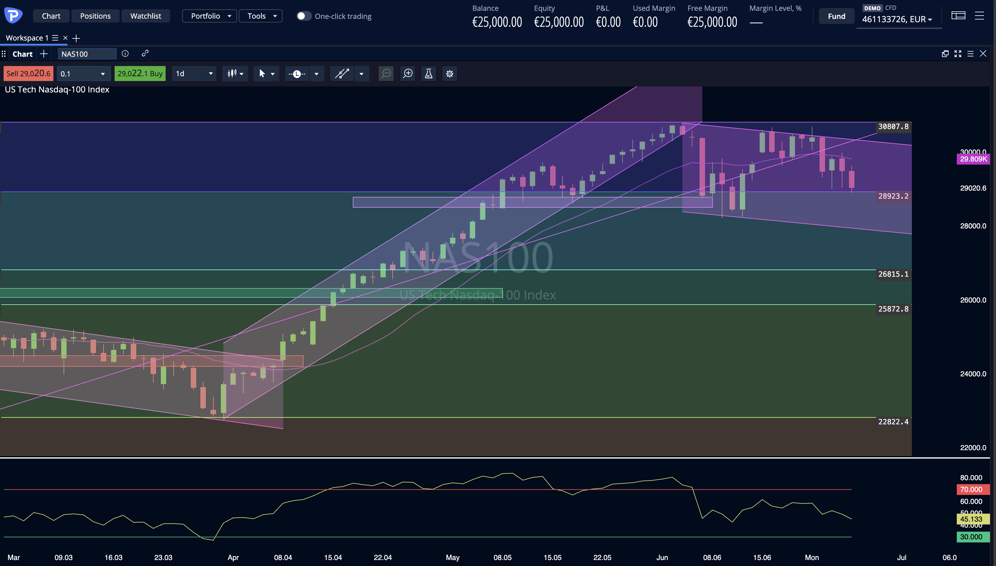Select the Chart panel tab
The width and height of the screenshot is (996, 566).
(x=22, y=54)
